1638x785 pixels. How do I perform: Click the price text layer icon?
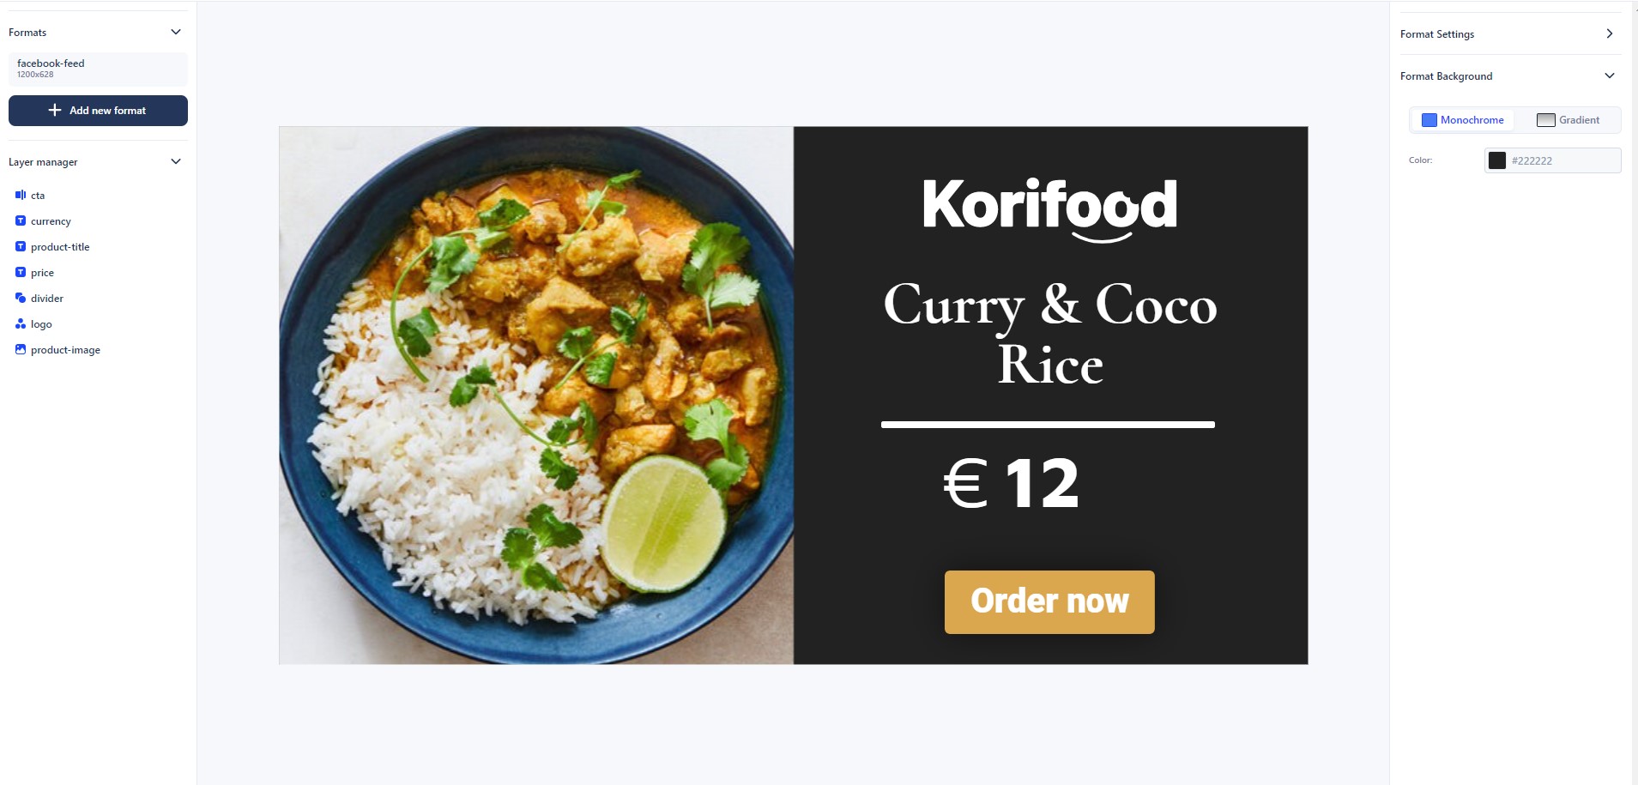(21, 272)
